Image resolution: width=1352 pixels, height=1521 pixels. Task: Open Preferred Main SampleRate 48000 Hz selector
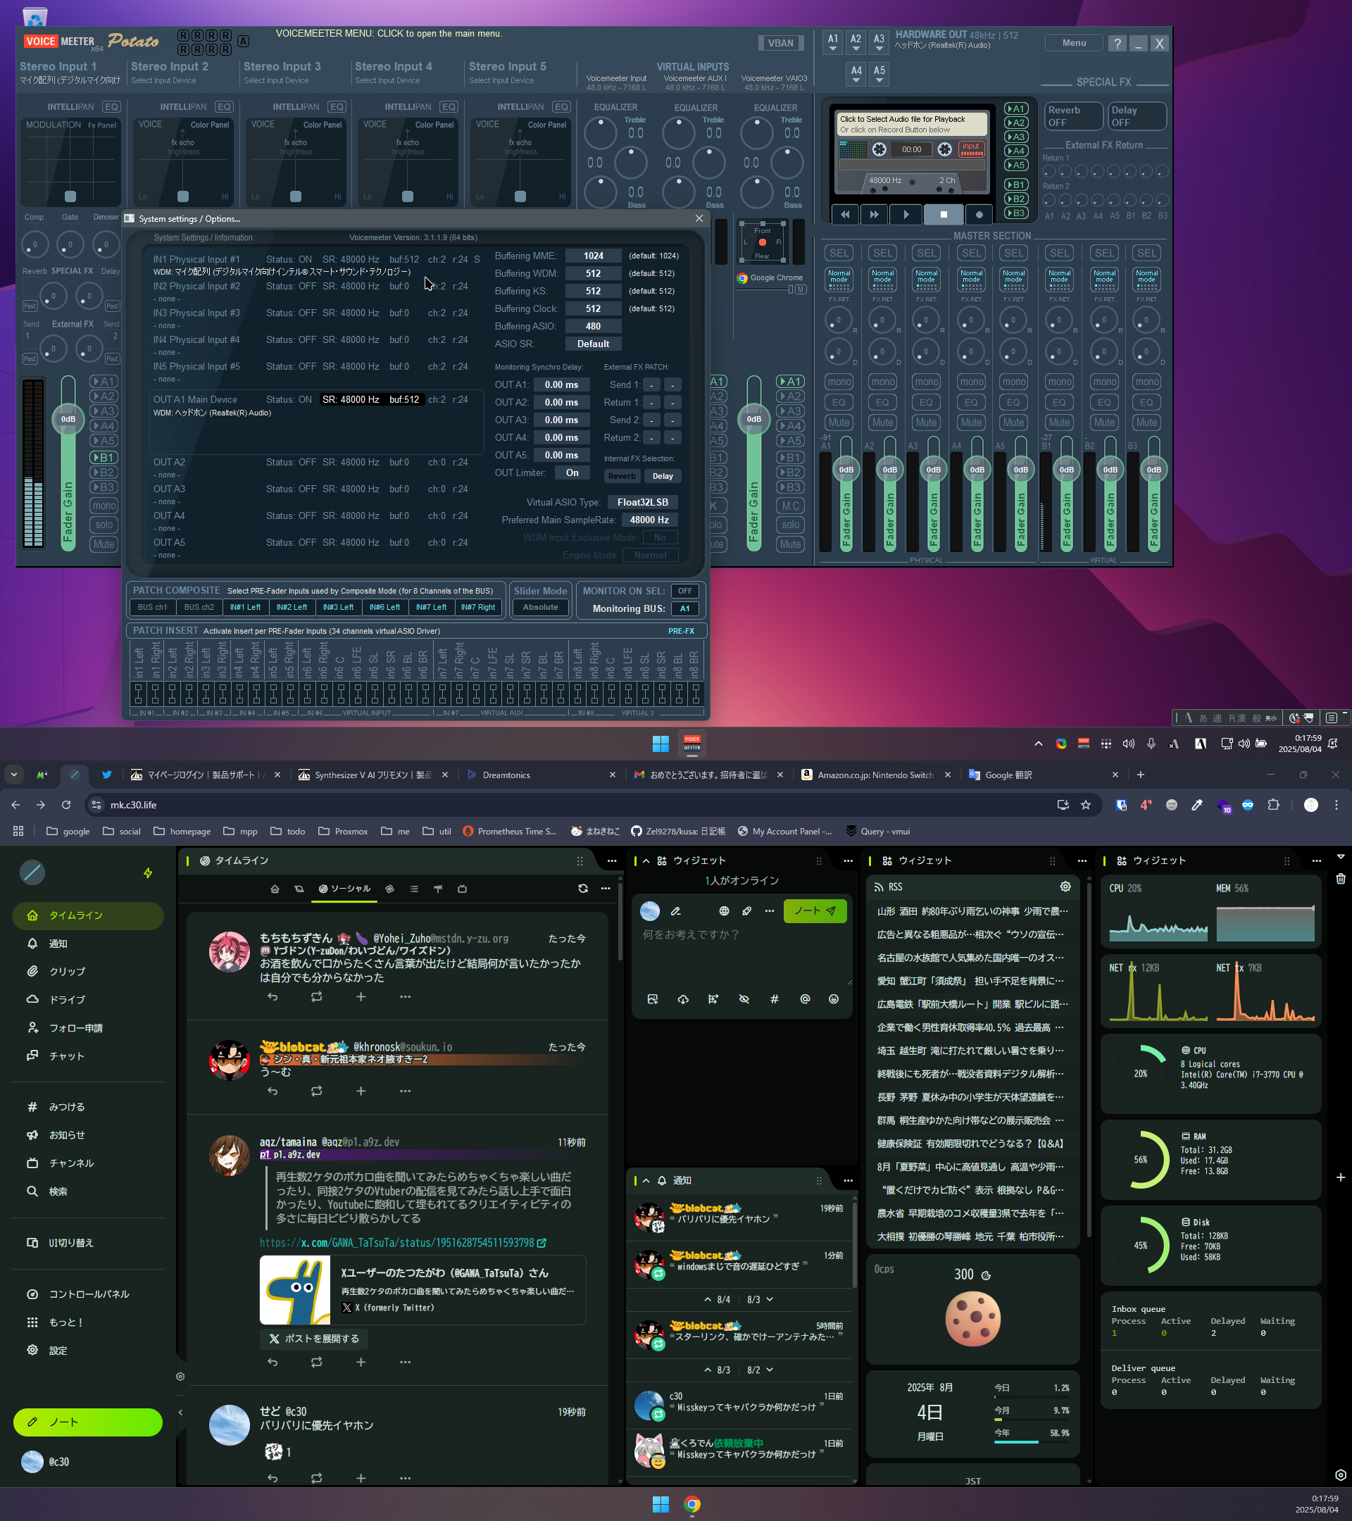point(649,520)
